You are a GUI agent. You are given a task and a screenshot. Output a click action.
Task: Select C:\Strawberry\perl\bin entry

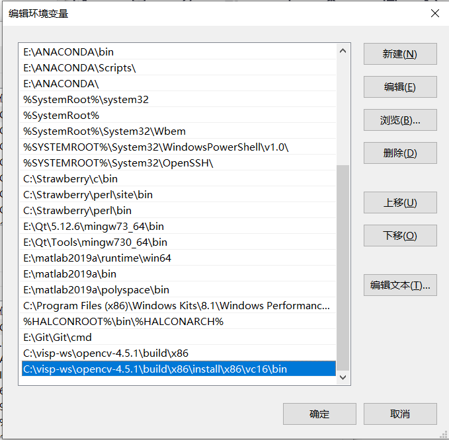pyautogui.click(x=177, y=211)
